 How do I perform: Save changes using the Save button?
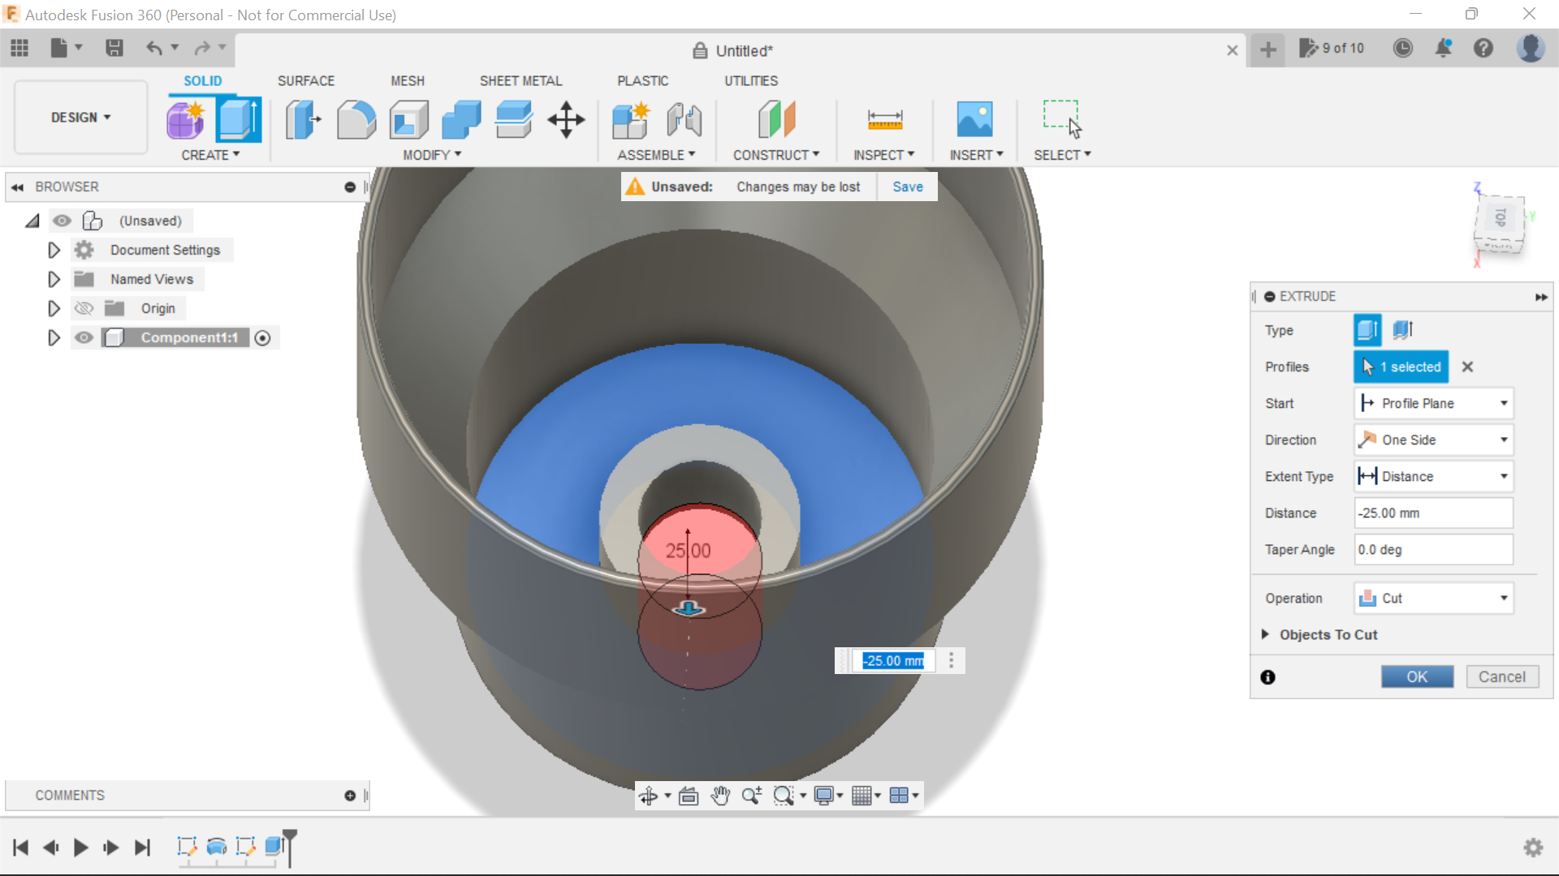[x=907, y=187]
